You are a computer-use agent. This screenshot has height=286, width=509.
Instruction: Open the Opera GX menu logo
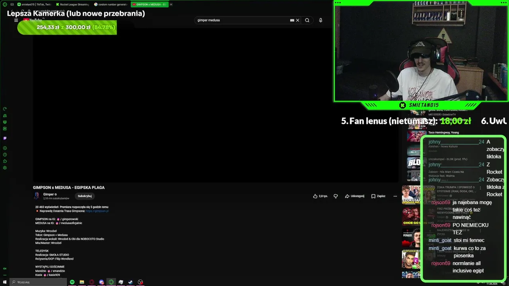[x=5, y=4]
